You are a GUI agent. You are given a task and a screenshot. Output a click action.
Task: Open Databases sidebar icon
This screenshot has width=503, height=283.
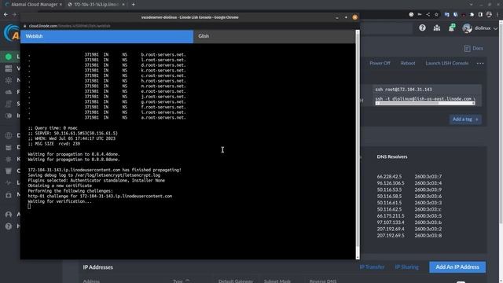[9, 147]
